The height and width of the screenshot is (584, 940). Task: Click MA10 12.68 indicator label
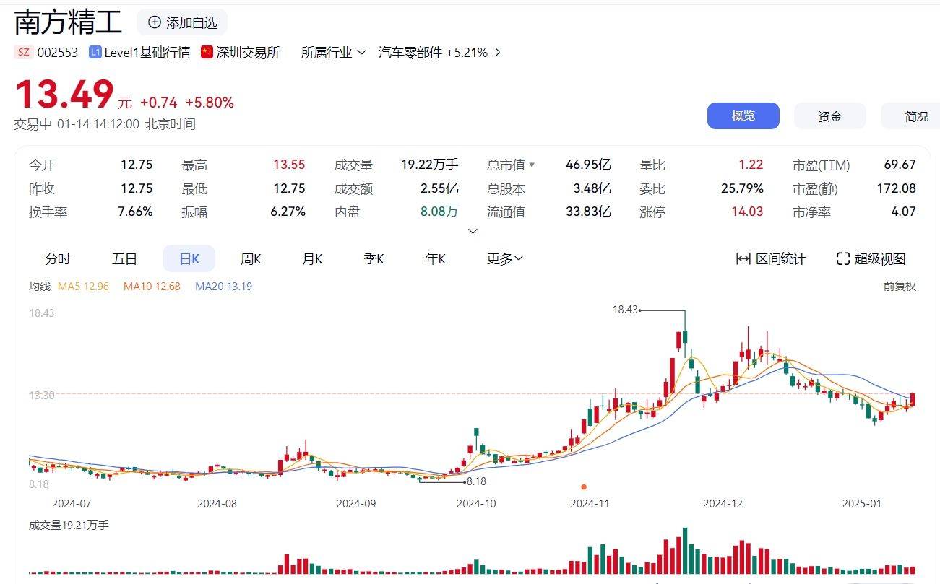152,287
